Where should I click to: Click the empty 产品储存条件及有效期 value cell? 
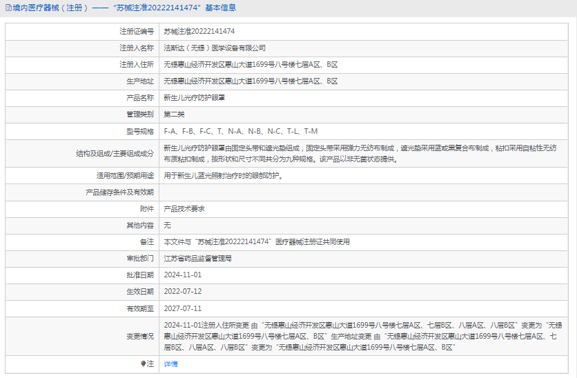(364, 192)
